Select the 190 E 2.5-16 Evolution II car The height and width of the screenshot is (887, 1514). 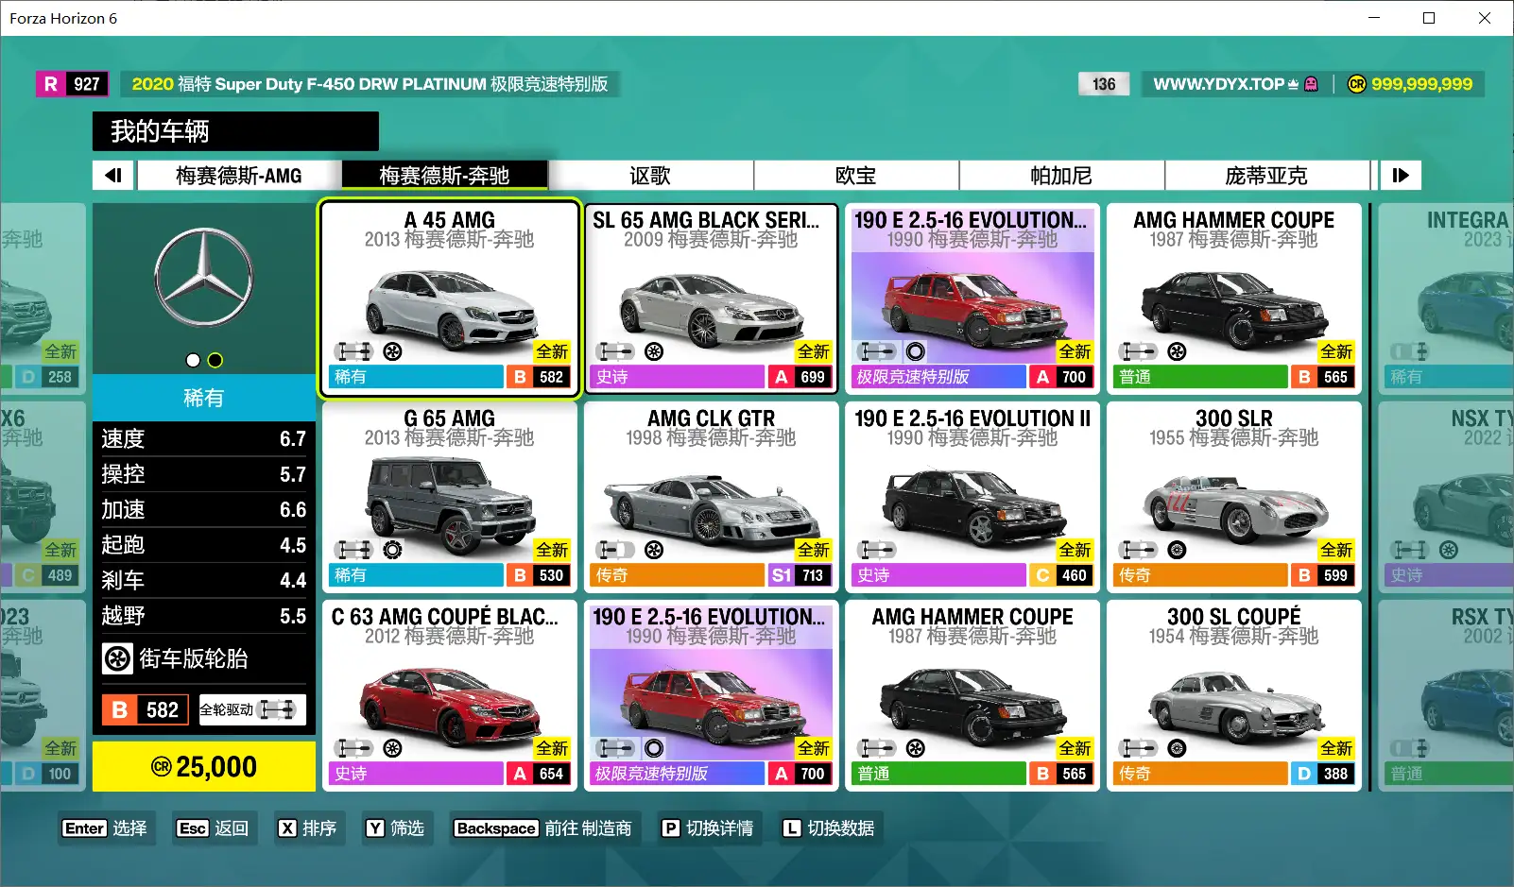coord(972,497)
